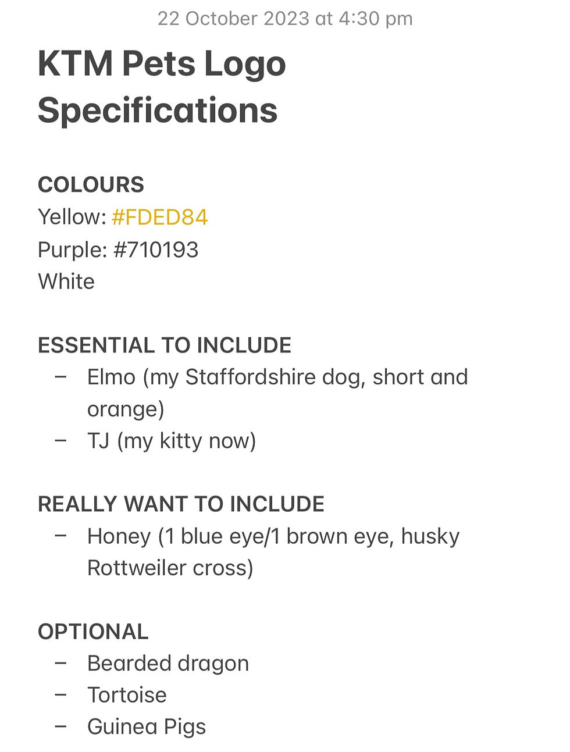Click the COLOURS heading
The width and height of the screenshot is (570, 752).
coord(91,185)
